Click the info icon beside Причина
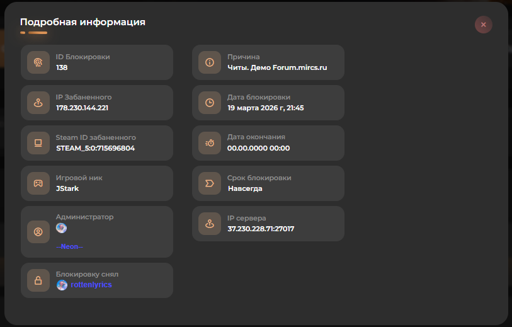This screenshot has height=327, width=512. (x=210, y=62)
